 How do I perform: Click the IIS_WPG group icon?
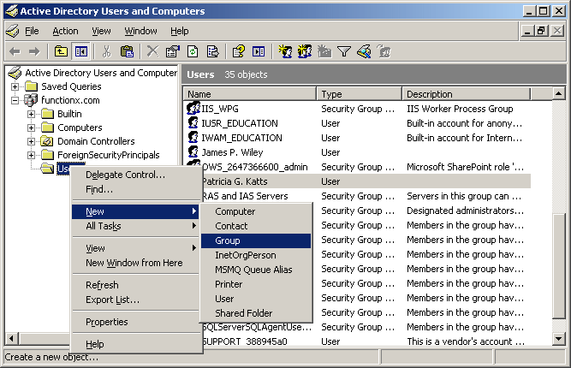(x=193, y=109)
